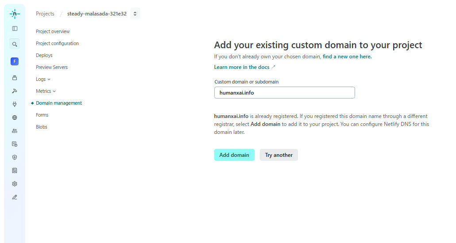Click the Add domain button
456x243 pixels.
[x=234, y=155]
